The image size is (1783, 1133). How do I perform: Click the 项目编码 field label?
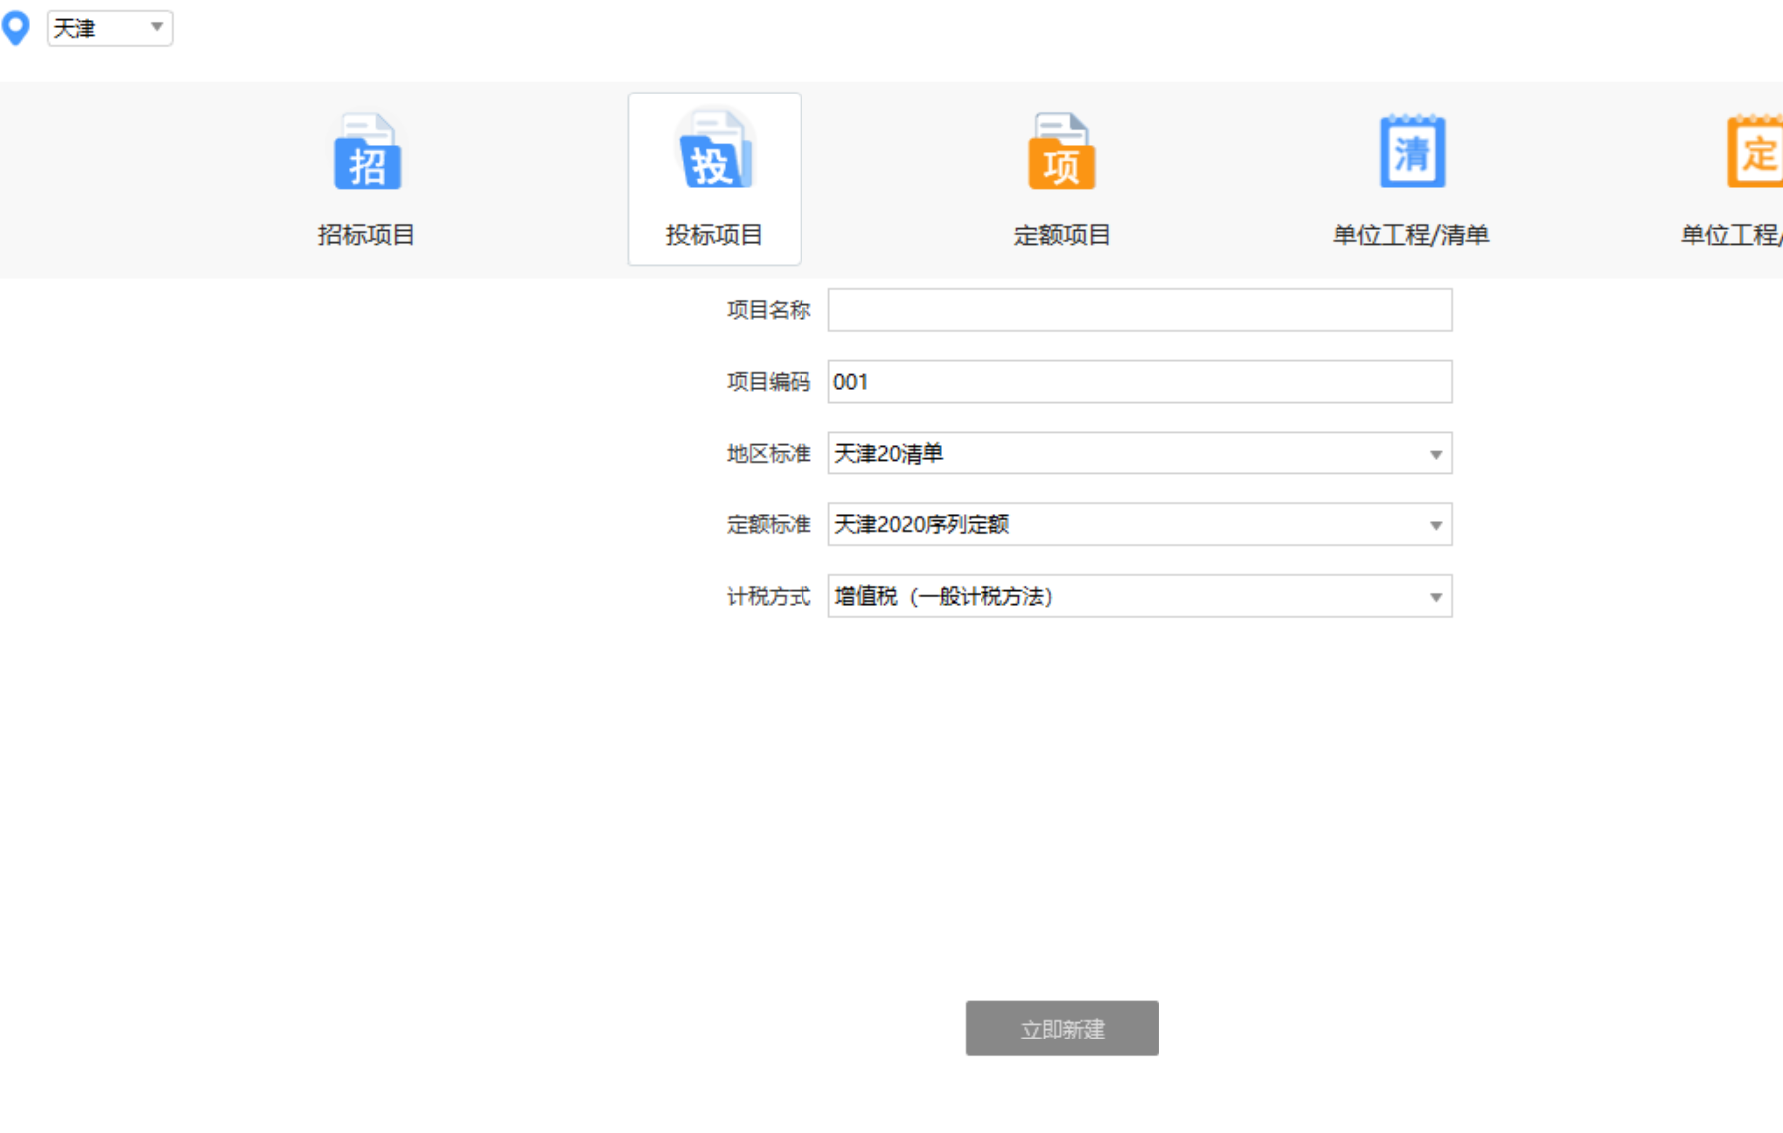(x=769, y=382)
